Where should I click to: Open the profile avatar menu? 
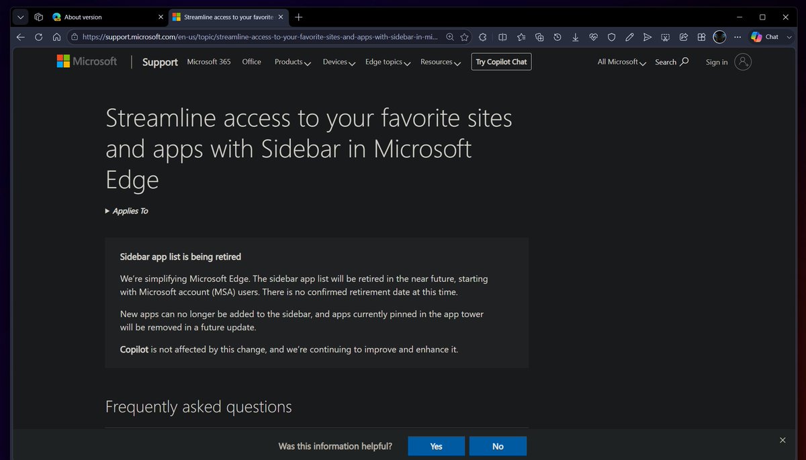720,37
